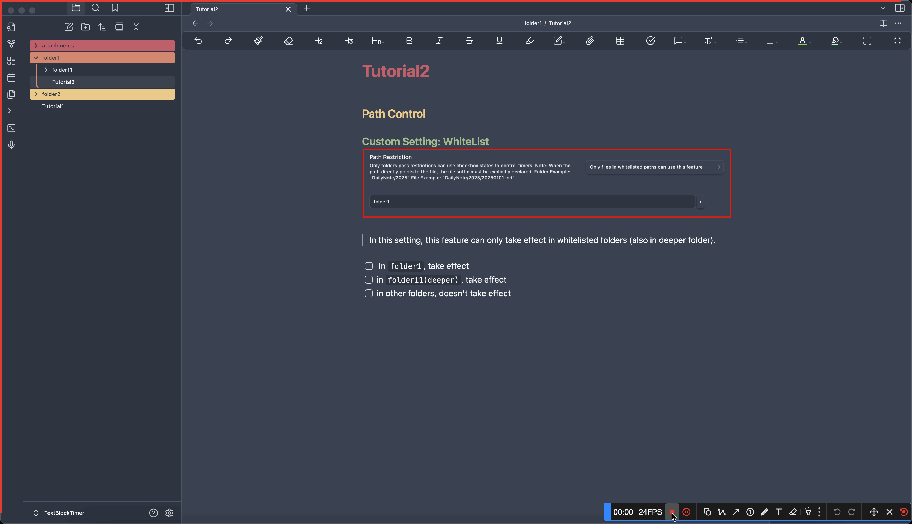Toggle strikethrough formatting in toolbar

[469, 41]
